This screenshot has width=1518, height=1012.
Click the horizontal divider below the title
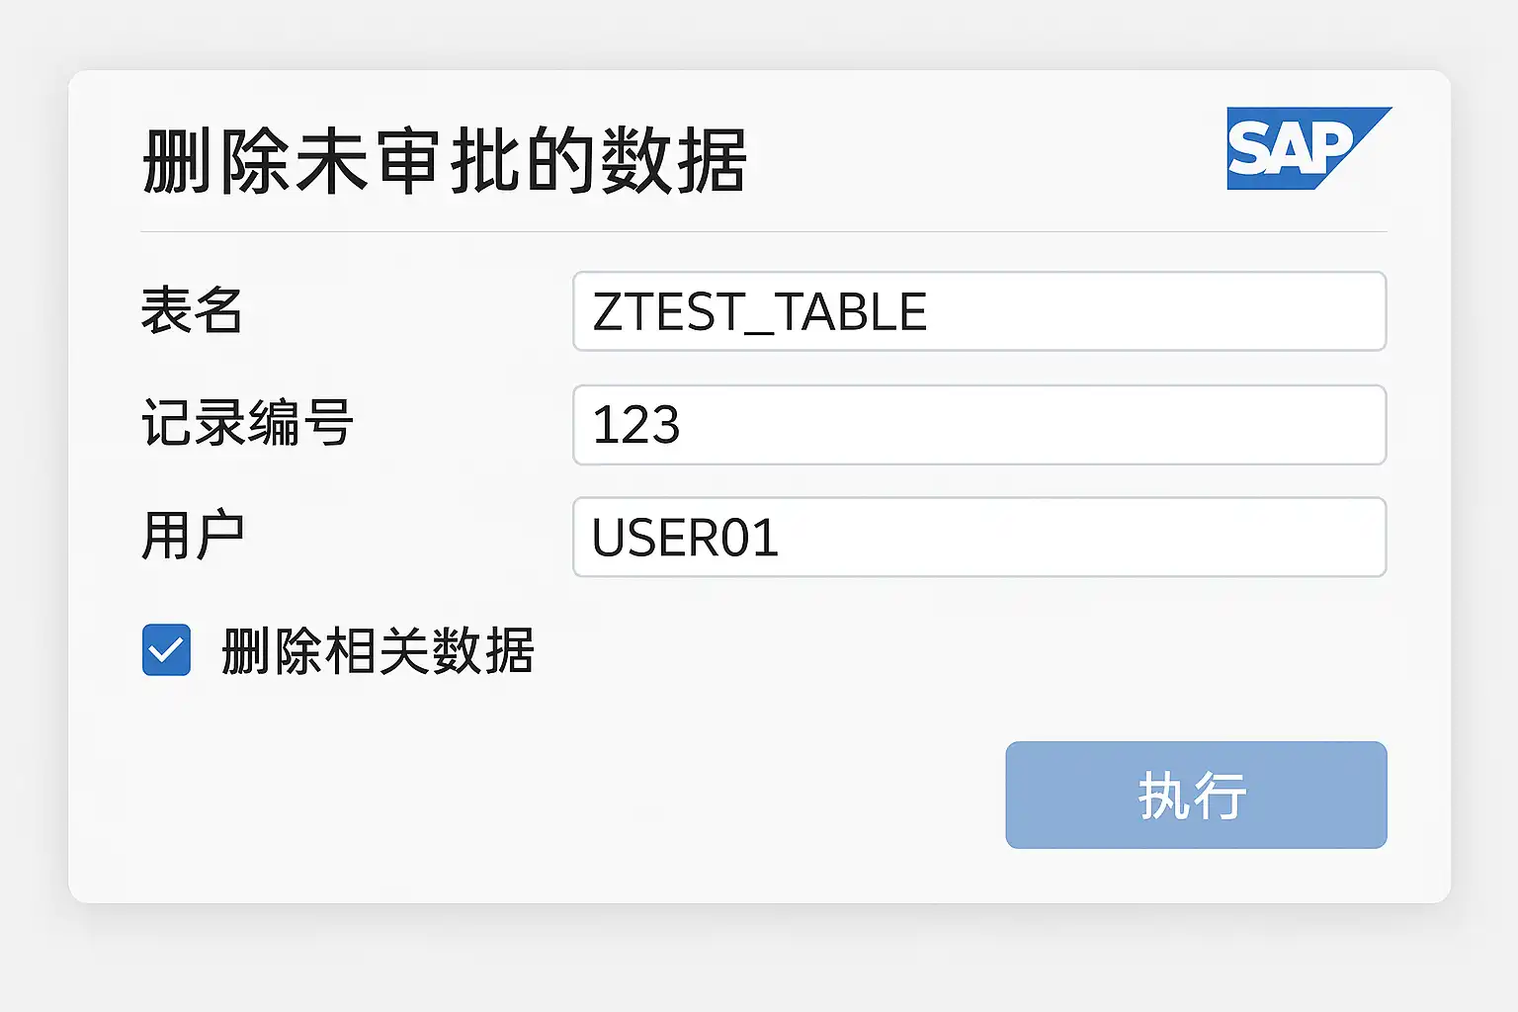pyautogui.click(x=763, y=232)
